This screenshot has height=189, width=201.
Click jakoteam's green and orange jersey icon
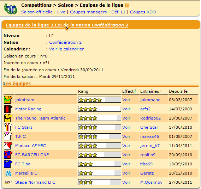point(8,100)
